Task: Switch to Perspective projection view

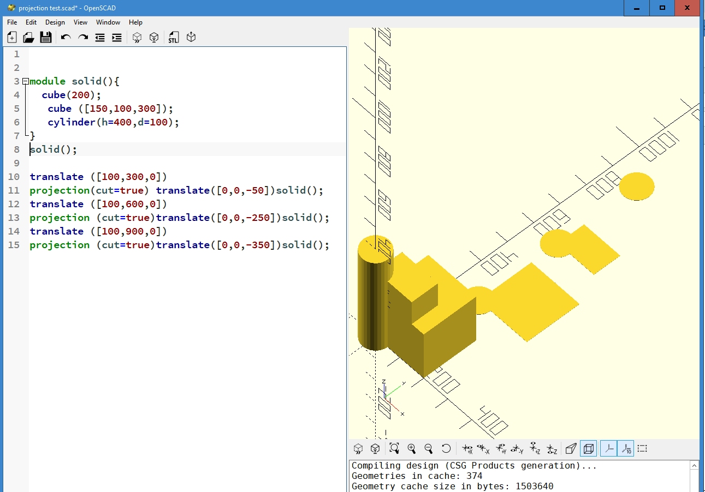Action: [x=571, y=448]
